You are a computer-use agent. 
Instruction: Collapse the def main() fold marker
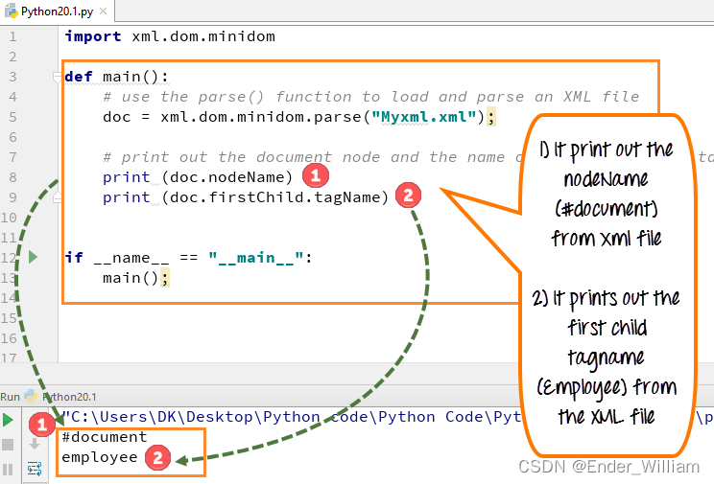point(58,77)
